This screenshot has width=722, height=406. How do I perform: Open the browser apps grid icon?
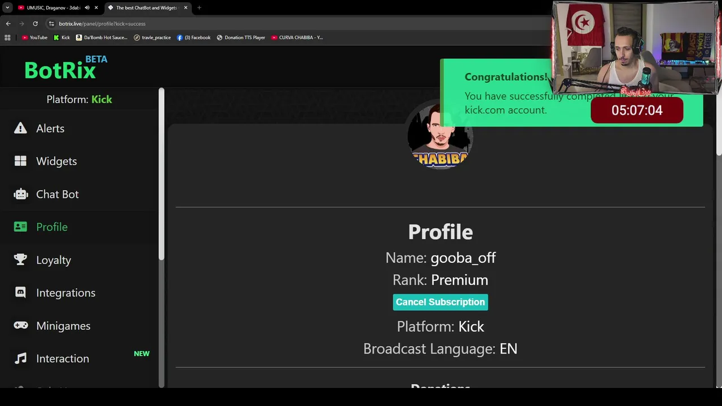click(7, 37)
